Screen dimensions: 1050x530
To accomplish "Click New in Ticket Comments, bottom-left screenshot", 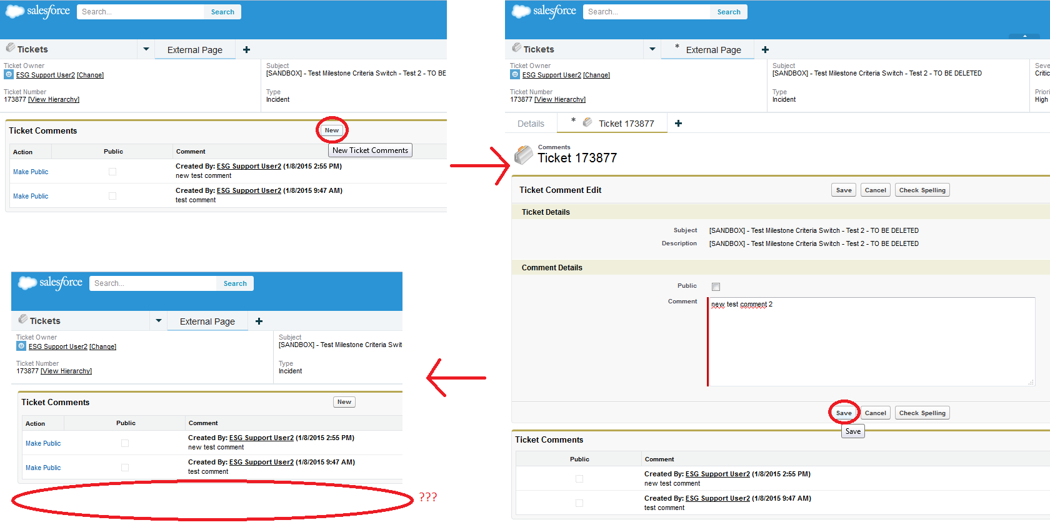I will coord(344,402).
